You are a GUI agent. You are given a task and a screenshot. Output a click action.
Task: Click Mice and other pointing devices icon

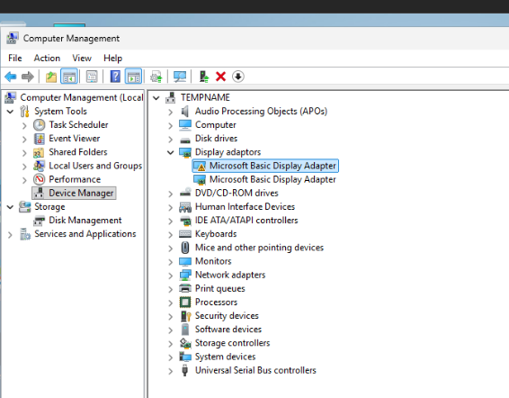(185, 248)
